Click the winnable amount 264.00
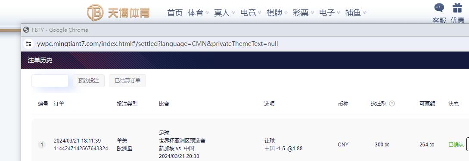This screenshot has height=161, width=469. click(x=427, y=145)
